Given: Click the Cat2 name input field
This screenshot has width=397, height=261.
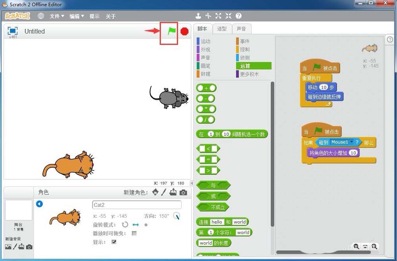Looking at the screenshot, I should [x=137, y=205].
